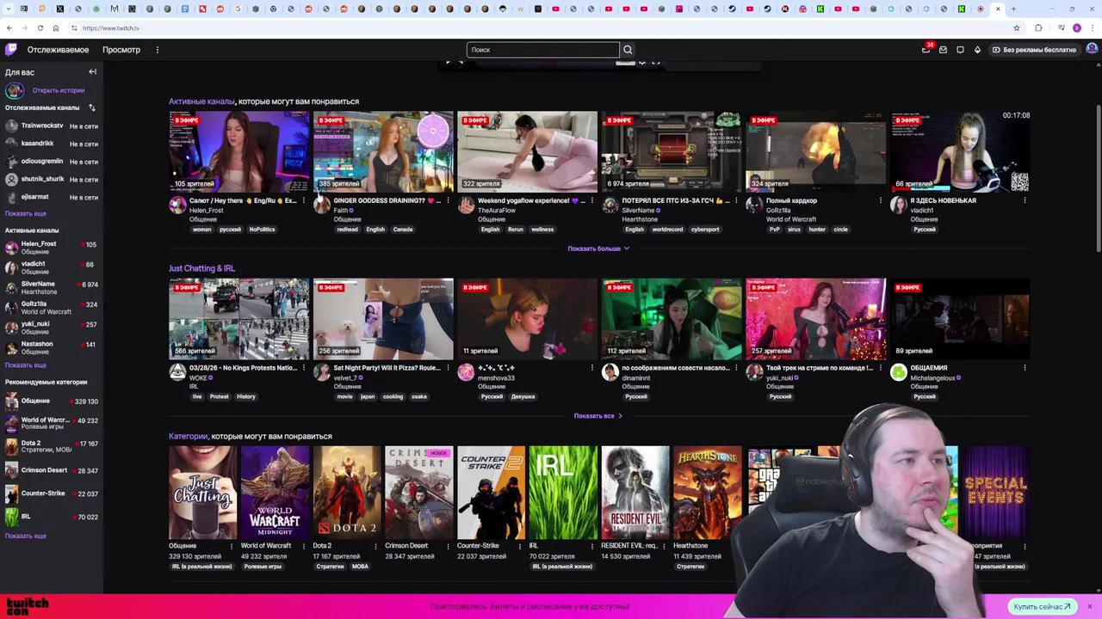Open World of Warcraft category cover
1102x619 pixels.
(275, 493)
